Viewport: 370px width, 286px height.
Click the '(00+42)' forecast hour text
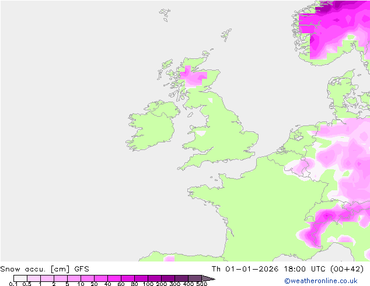(x=347, y=269)
